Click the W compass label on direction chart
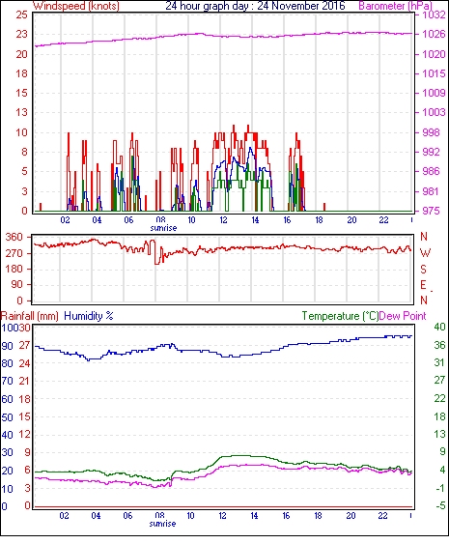 coord(425,253)
